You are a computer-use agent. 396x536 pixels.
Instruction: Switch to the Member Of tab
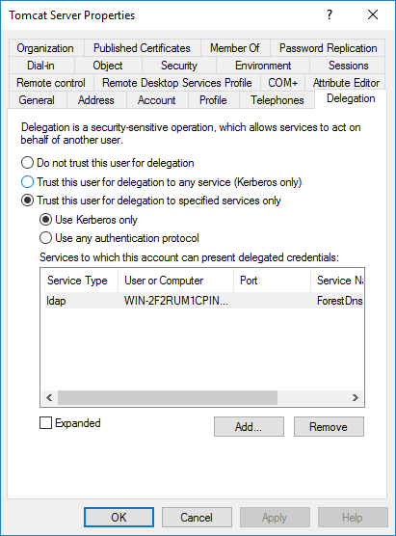click(235, 48)
